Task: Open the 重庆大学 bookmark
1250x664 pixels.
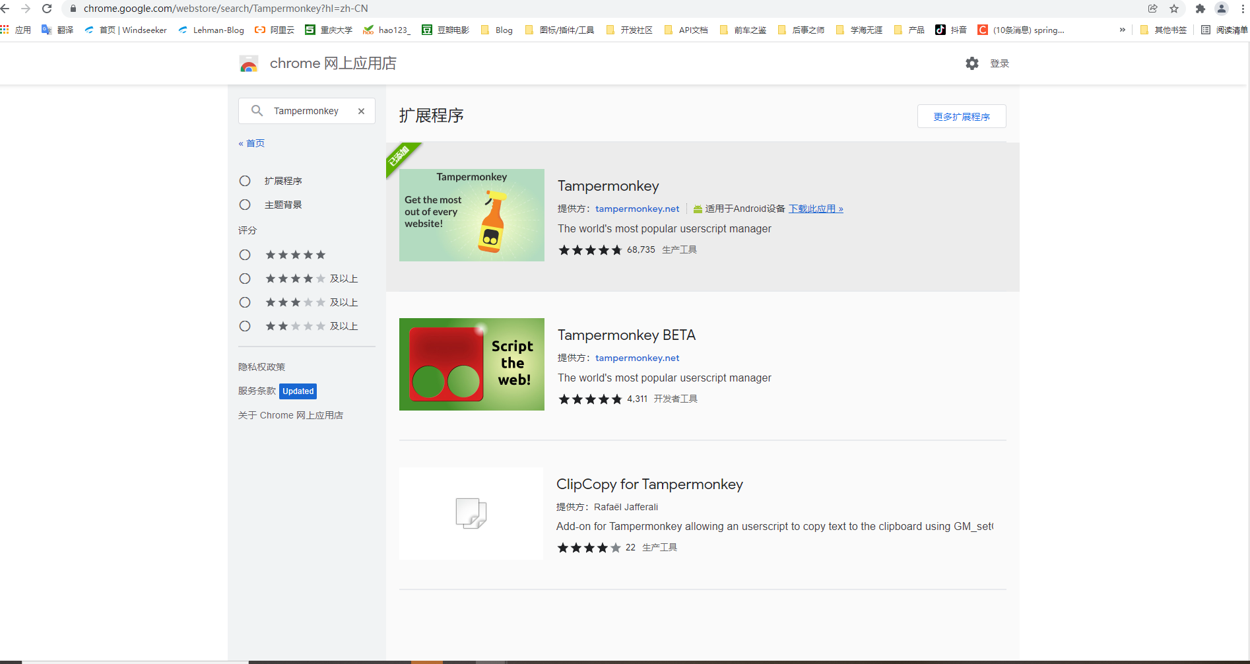Action: (x=329, y=30)
